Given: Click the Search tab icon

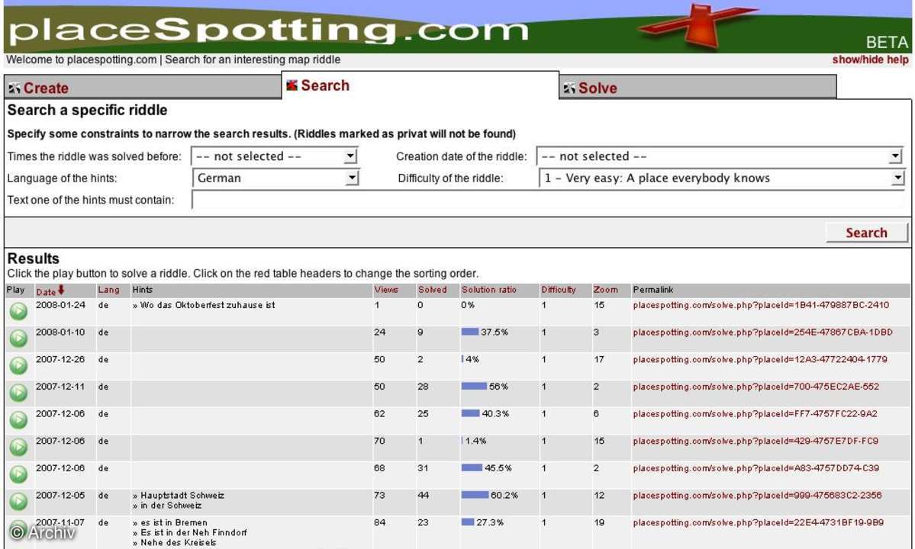Looking at the screenshot, I should [x=292, y=85].
